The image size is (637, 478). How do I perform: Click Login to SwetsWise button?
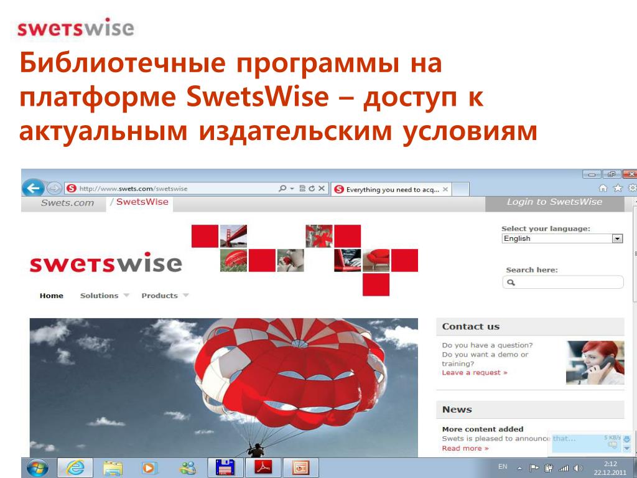coord(554,202)
